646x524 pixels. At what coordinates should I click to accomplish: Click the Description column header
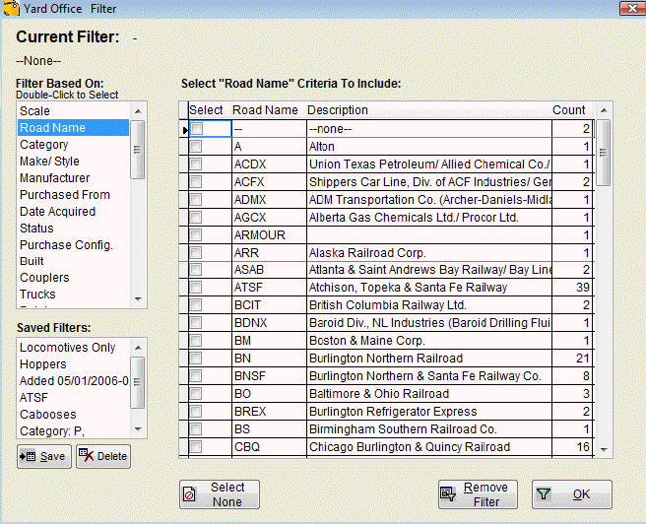click(428, 110)
